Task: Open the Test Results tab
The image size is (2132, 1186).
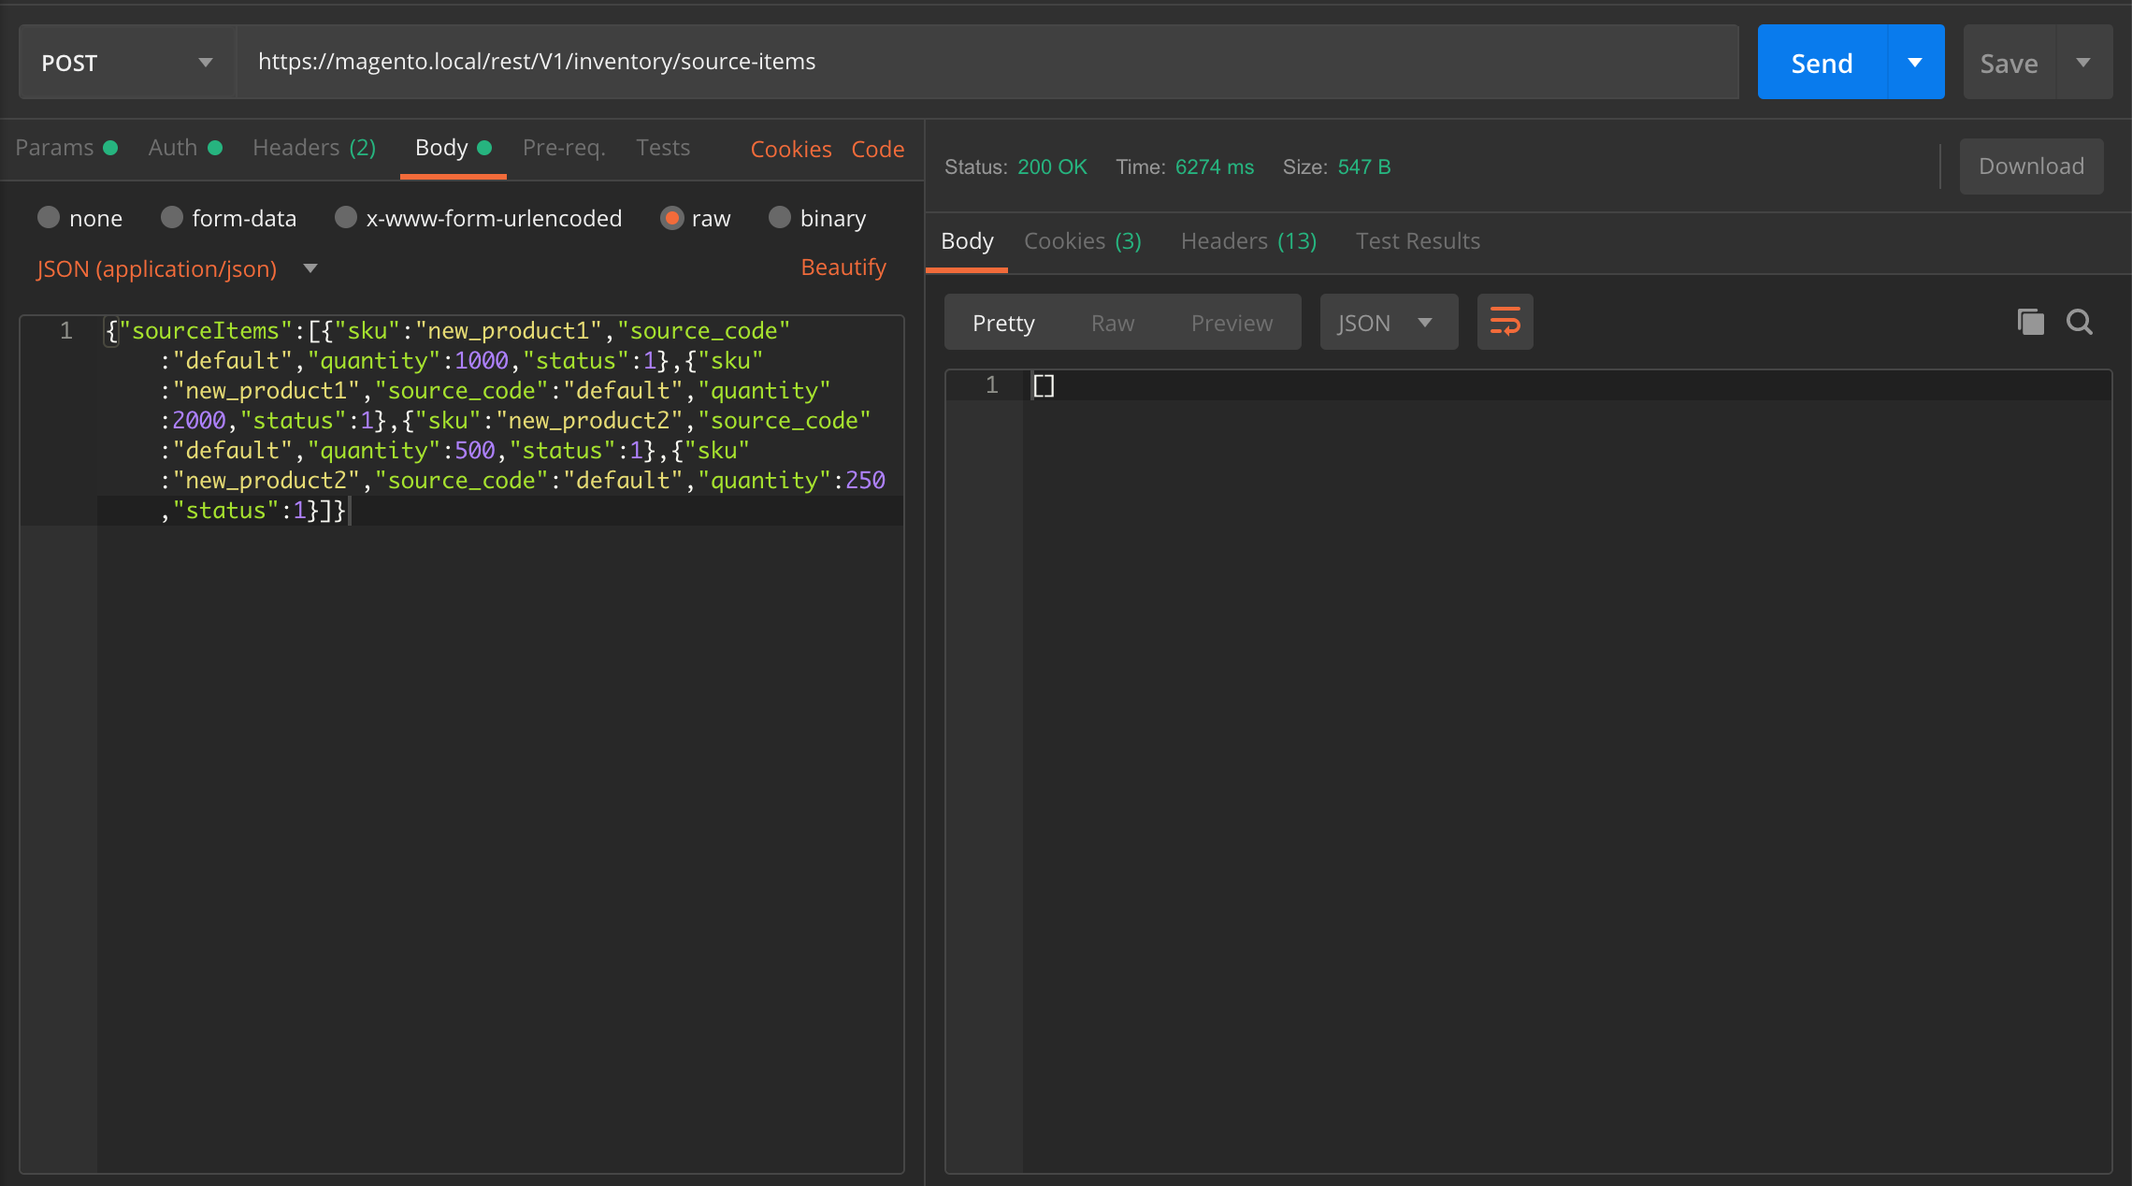Action: pyautogui.click(x=1418, y=241)
